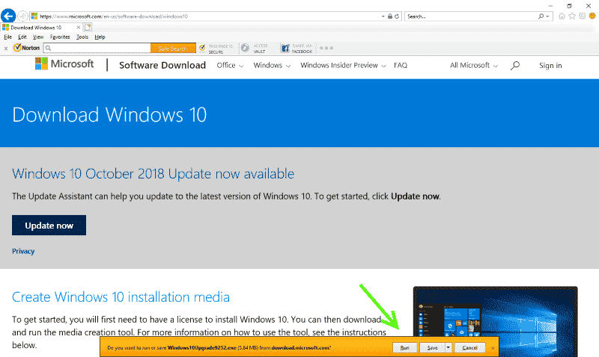Open the Save options dropdown arrow
This screenshot has width=599, height=357.
tap(449, 347)
